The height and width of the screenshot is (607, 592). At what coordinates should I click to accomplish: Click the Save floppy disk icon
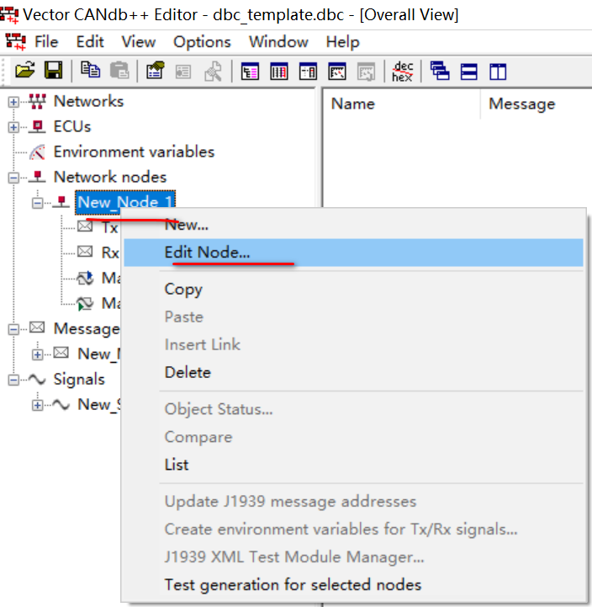pyautogui.click(x=53, y=71)
